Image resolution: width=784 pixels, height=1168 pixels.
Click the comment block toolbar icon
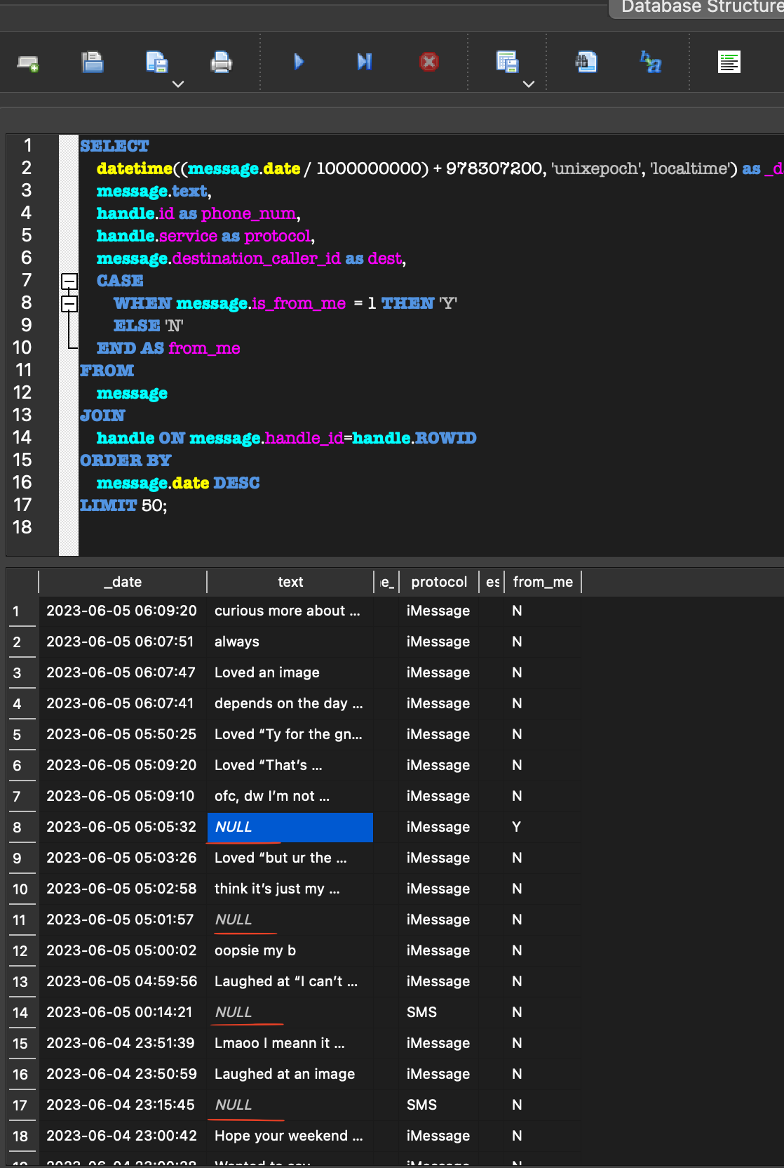click(729, 62)
